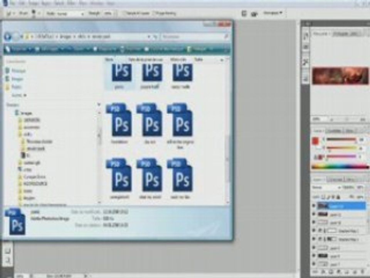Click the Strength value field
The image size is (370, 278).
[108, 14]
